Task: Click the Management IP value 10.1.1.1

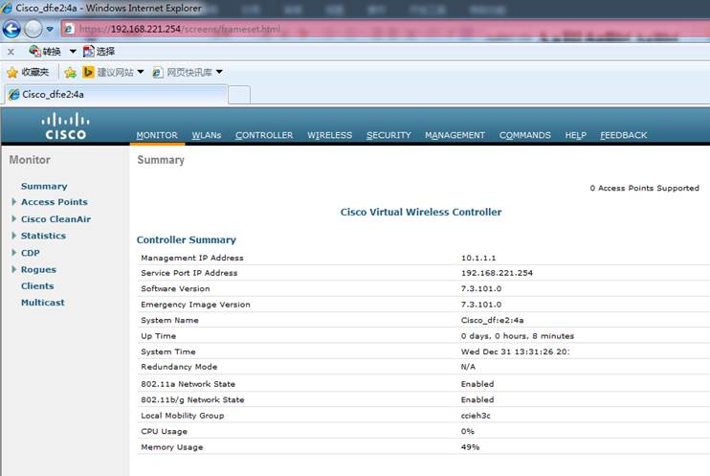Action: (478, 258)
